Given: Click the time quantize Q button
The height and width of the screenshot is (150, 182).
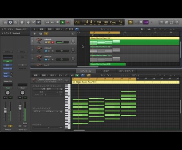Looking at the screenshot, I should click(x=61, y=89).
